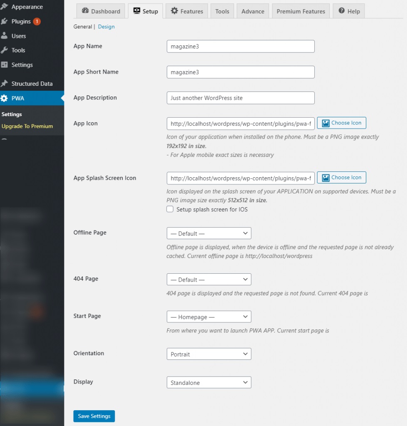Viewport: 407px width, 426px height.
Task: Change the Orientation dropdown from Portrait
Action: (209, 354)
